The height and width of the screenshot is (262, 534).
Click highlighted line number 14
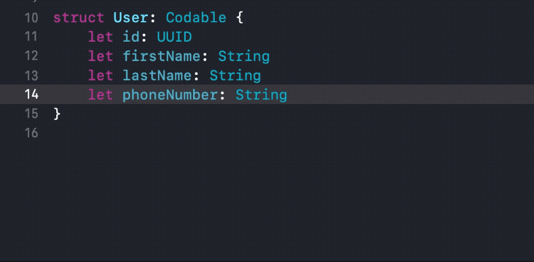coord(31,94)
